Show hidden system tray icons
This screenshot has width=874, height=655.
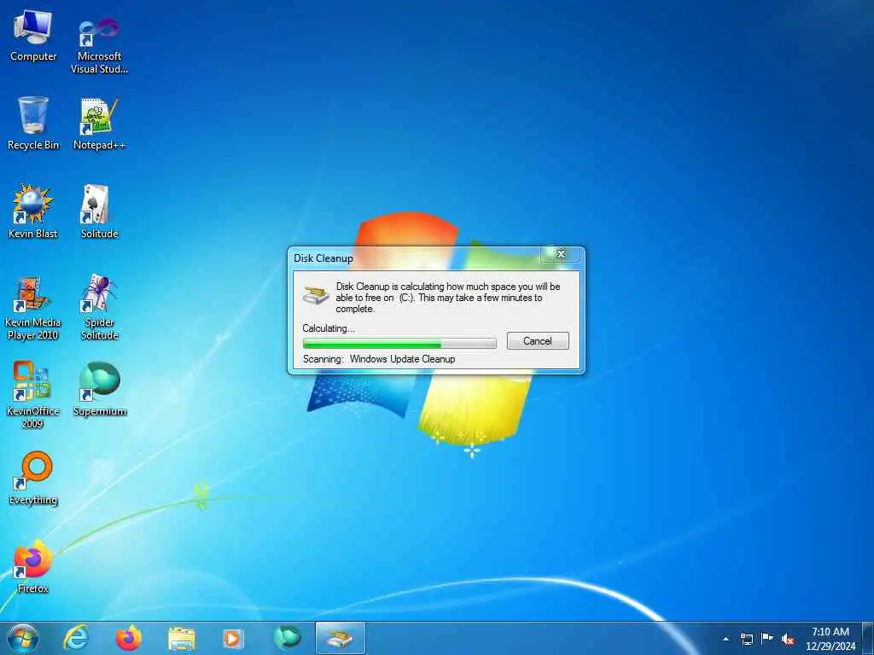pyautogui.click(x=725, y=640)
